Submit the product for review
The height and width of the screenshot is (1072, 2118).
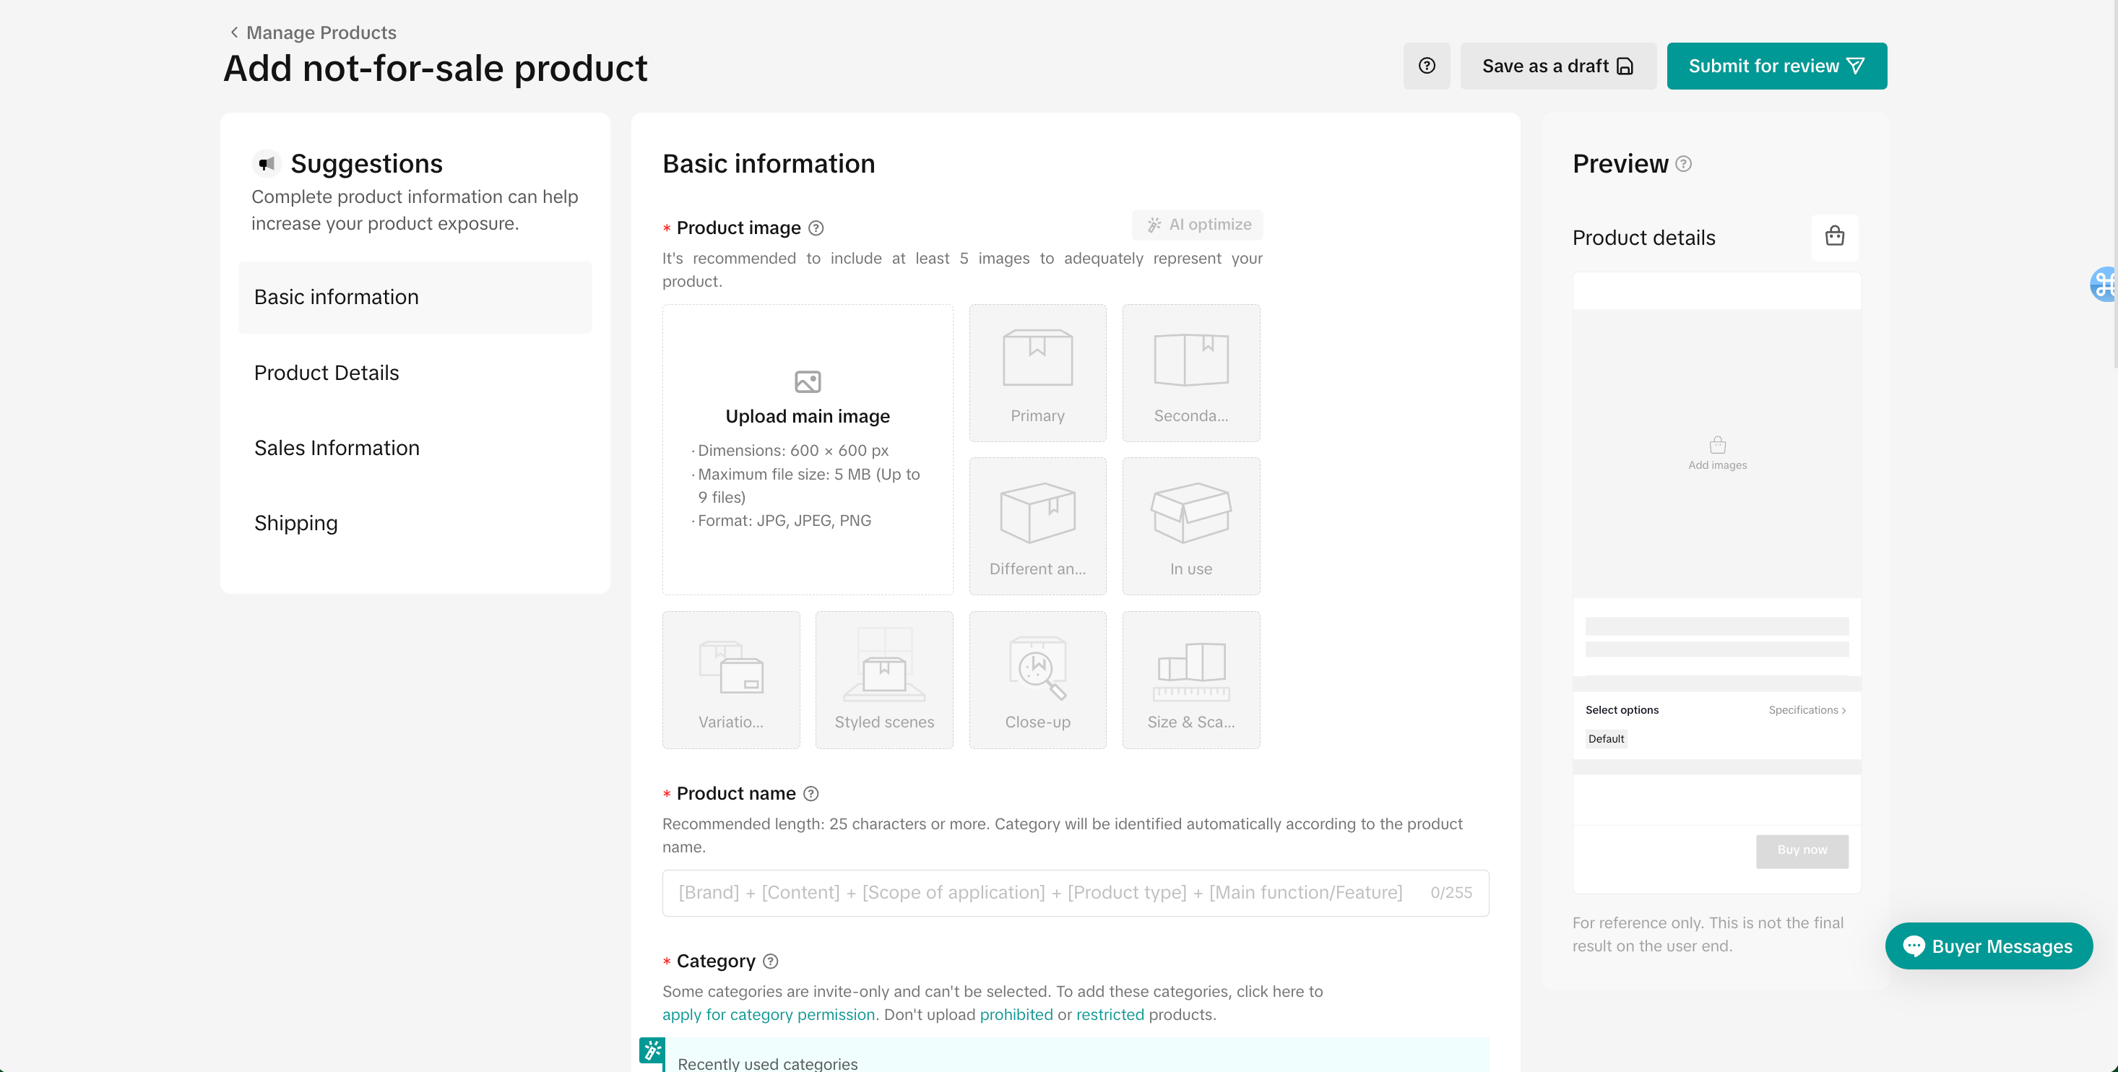(1776, 66)
